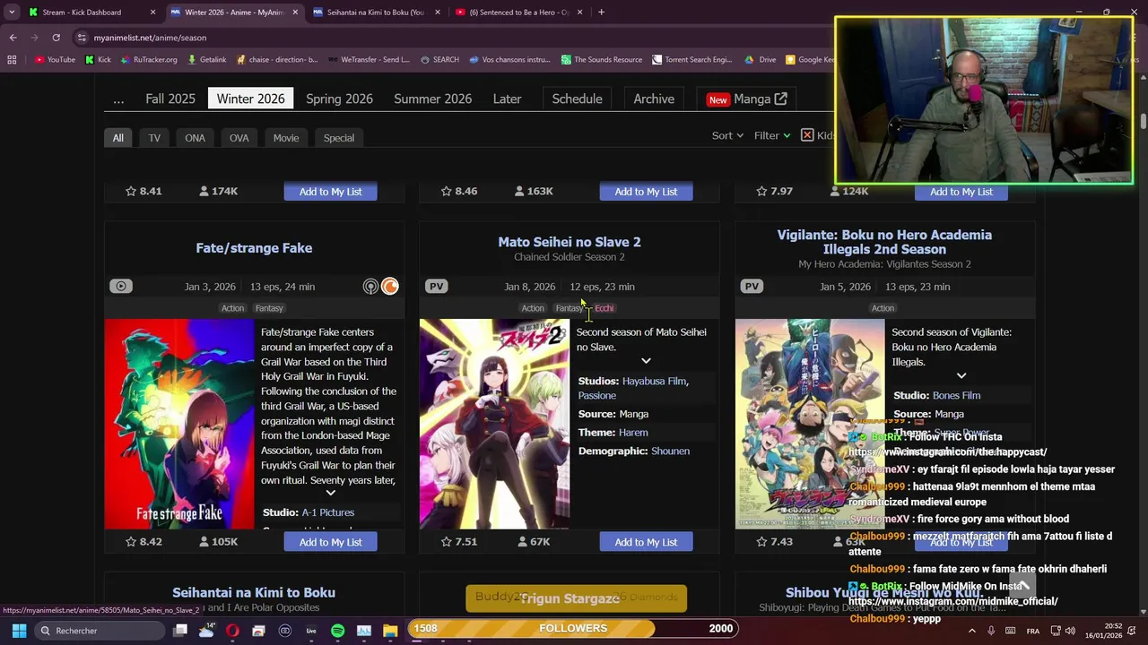Open the site information icon in address bar
This screenshot has height=645, width=1148.
click(x=82, y=38)
